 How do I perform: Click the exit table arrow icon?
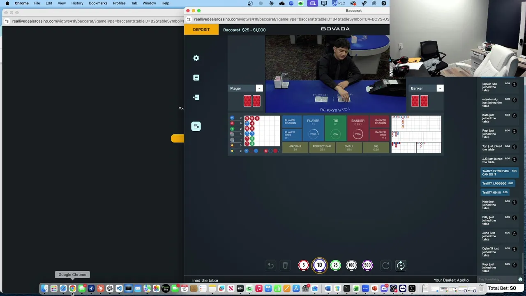coord(196,97)
